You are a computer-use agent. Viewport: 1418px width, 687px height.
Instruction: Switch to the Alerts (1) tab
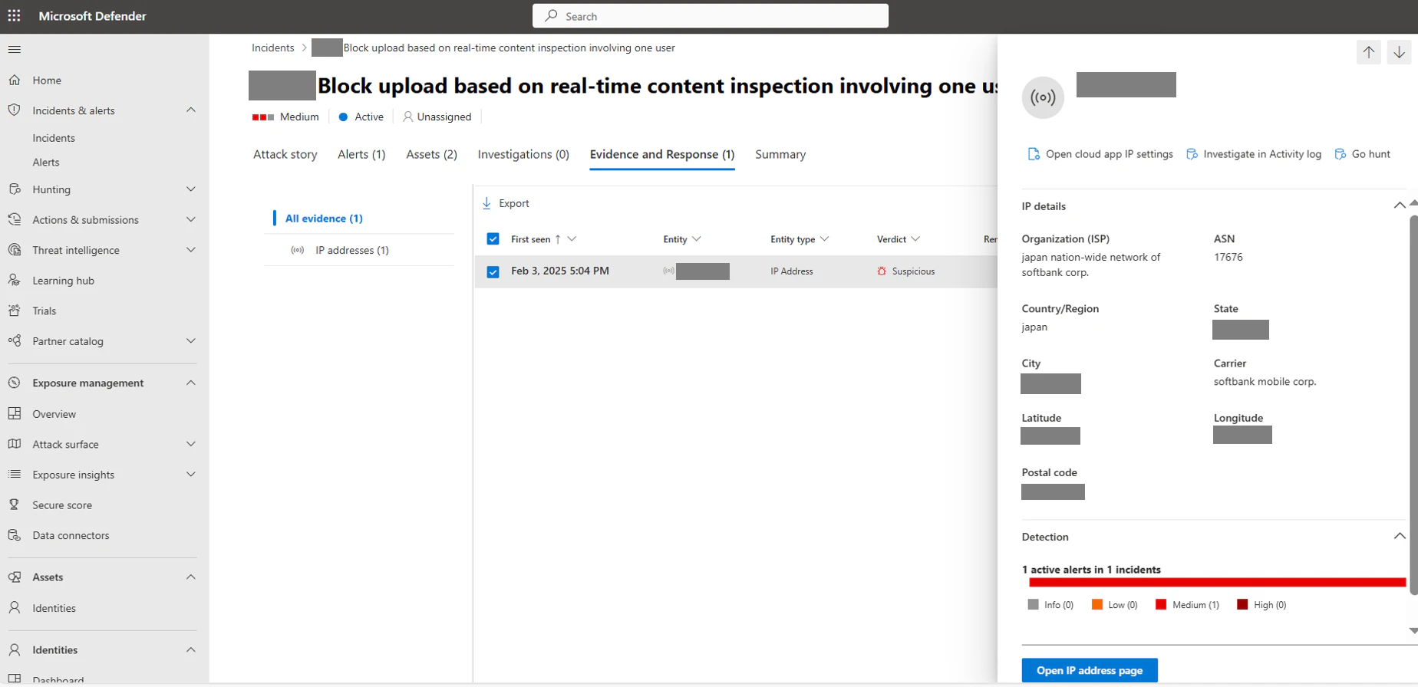pyautogui.click(x=361, y=154)
